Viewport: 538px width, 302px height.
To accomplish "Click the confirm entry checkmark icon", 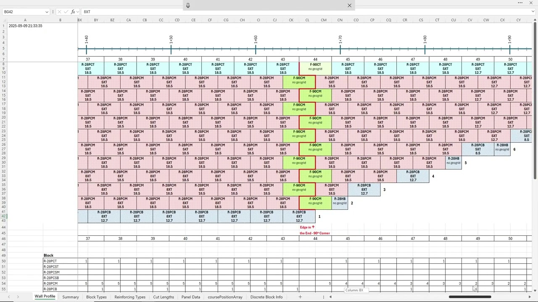I will 66,12.
